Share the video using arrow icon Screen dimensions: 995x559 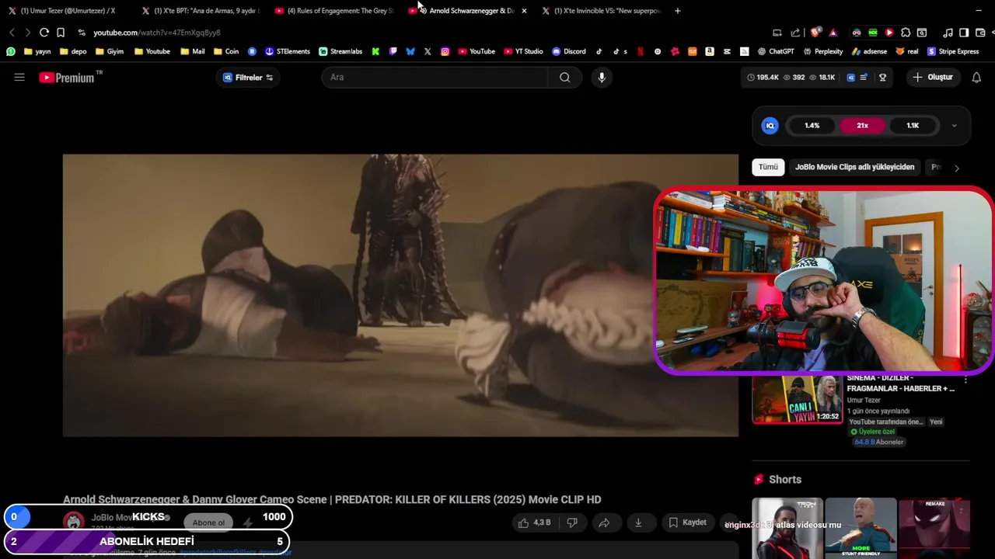[604, 523]
